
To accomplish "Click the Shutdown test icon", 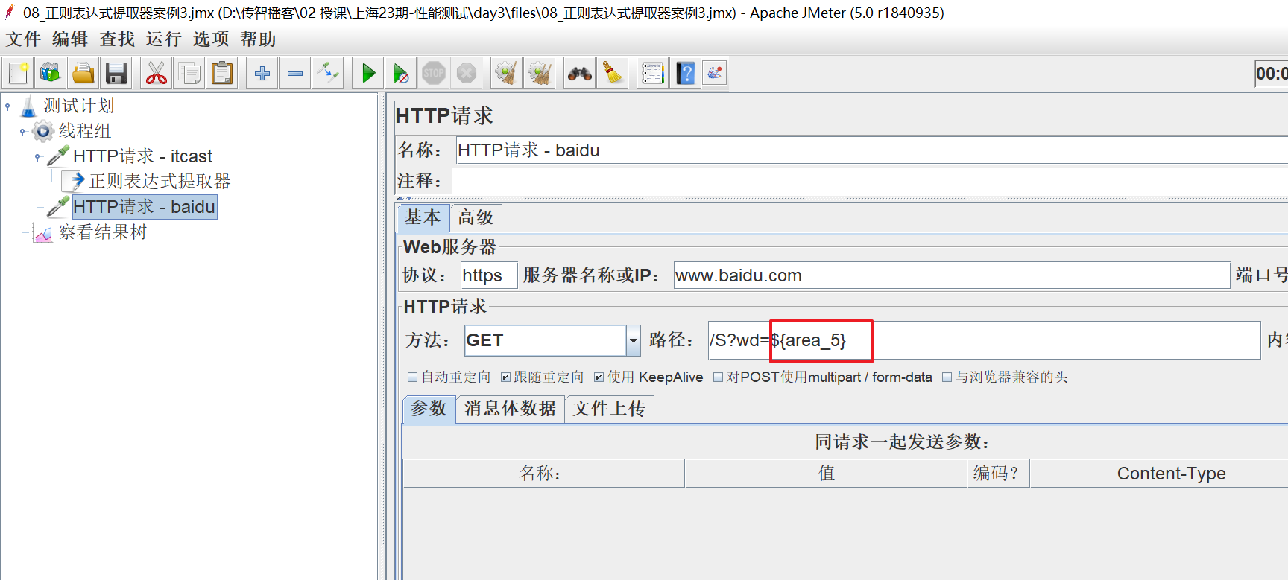I will (466, 73).
